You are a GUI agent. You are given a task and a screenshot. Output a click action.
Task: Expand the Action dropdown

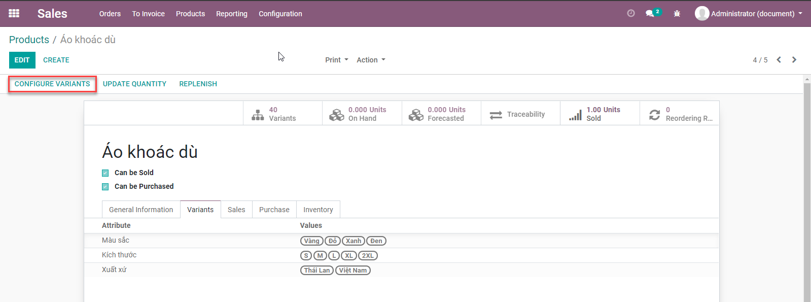371,60
